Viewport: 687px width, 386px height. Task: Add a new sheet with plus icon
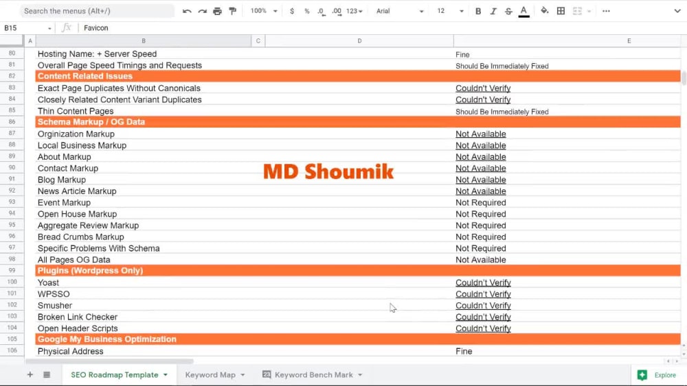pos(30,374)
